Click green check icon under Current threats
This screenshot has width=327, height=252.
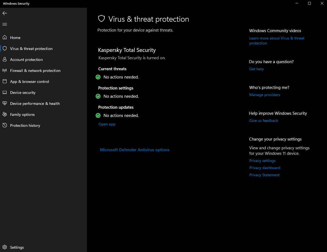[x=98, y=77]
